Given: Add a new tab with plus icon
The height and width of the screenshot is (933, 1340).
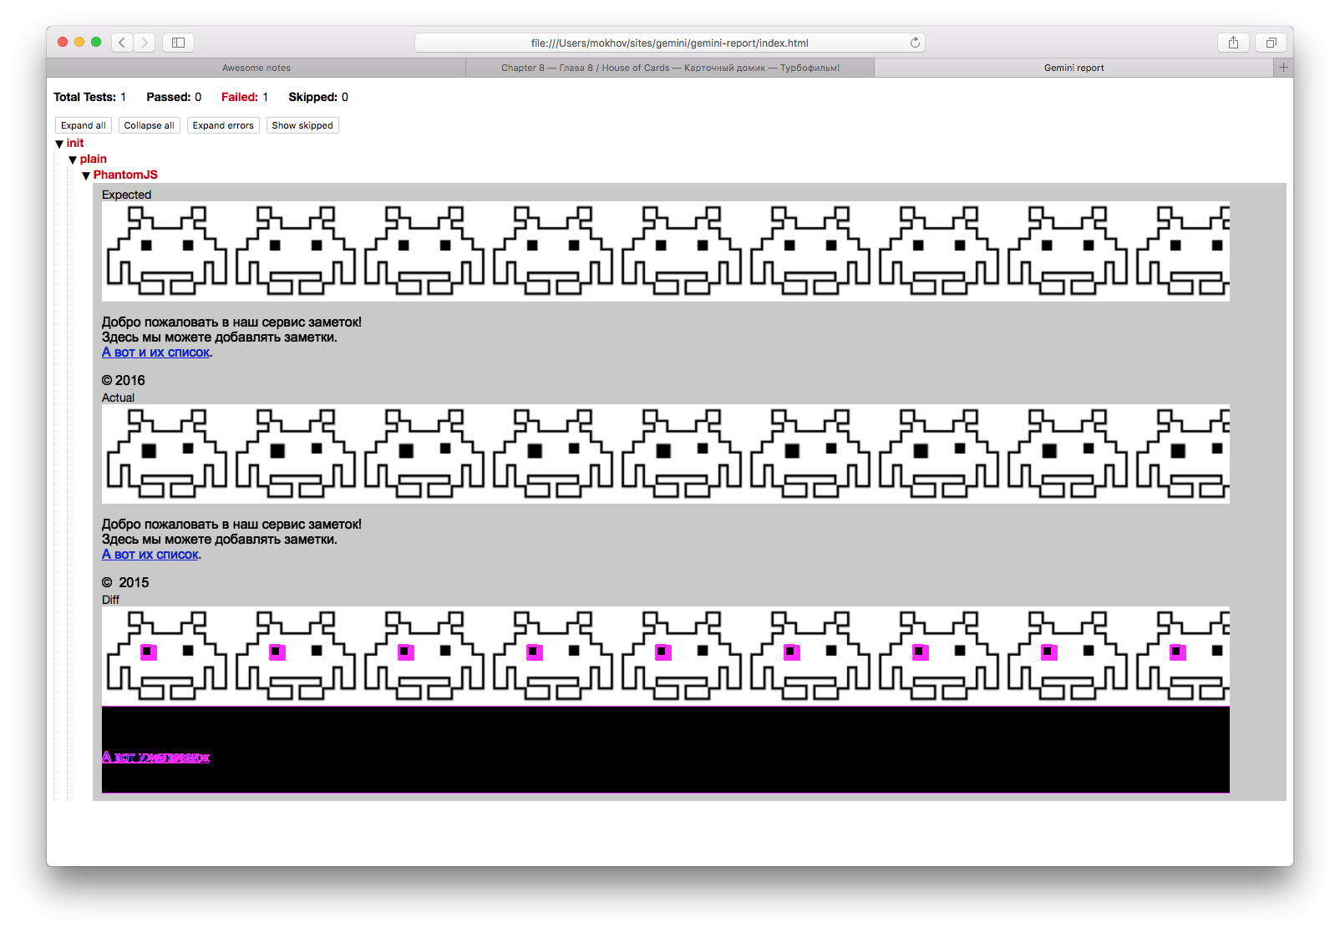Looking at the screenshot, I should [x=1284, y=68].
